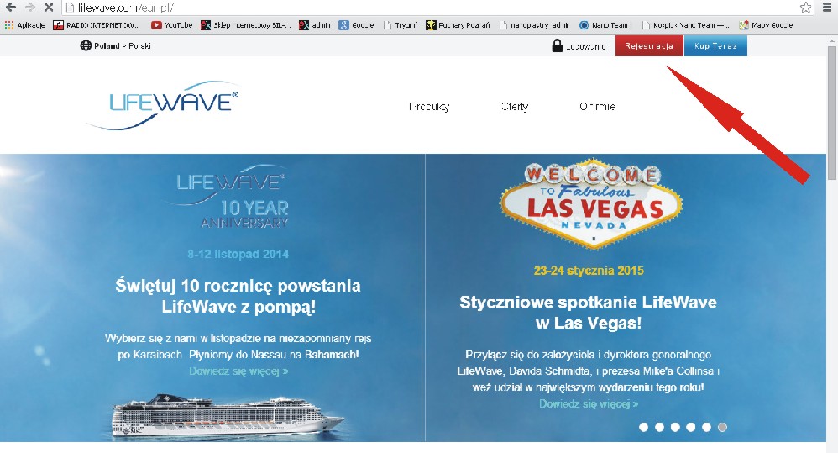This screenshot has height=453, width=838.
Task: Click the page vertical scrollbar thumb
Action: tap(831, 113)
